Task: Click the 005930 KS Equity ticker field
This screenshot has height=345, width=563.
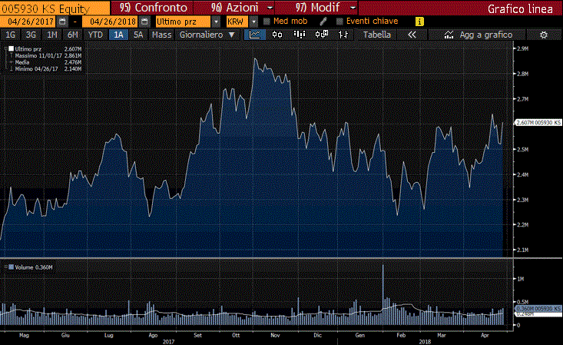Action: (55, 8)
